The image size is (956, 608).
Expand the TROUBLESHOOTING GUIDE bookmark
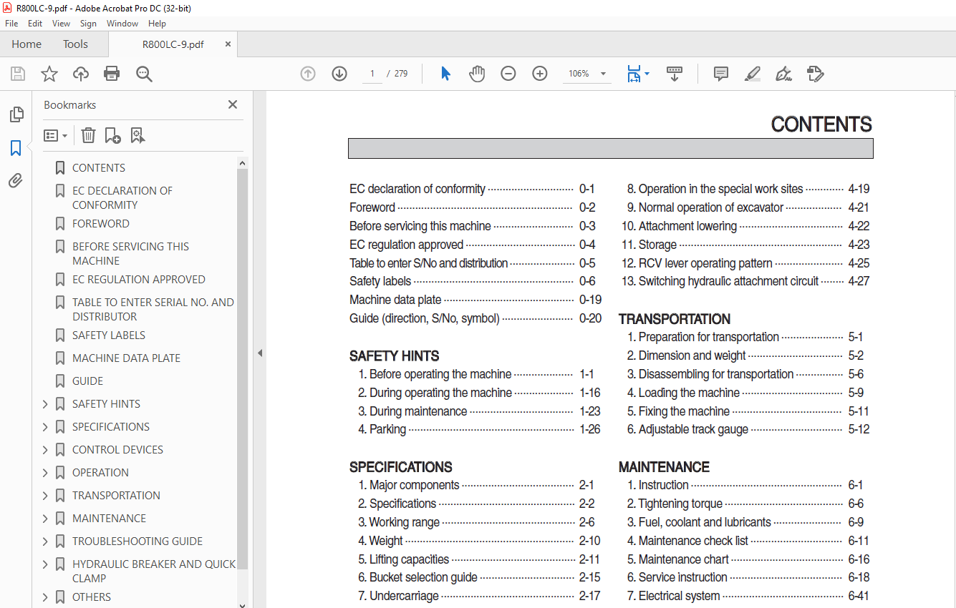(x=45, y=541)
